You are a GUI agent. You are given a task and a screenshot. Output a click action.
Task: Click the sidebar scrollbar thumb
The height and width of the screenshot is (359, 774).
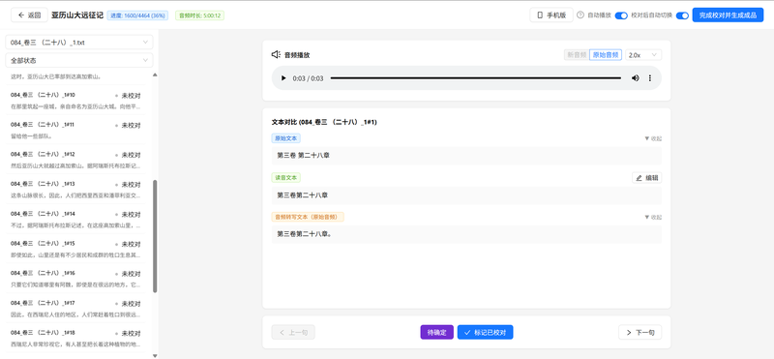pyautogui.click(x=155, y=236)
